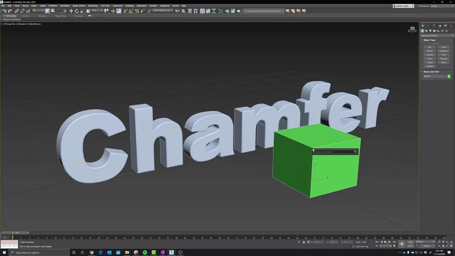Toggle Auto Key animation mode
Image resolution: width=455 pixels, height=256 pixels.
click(410, 242)
